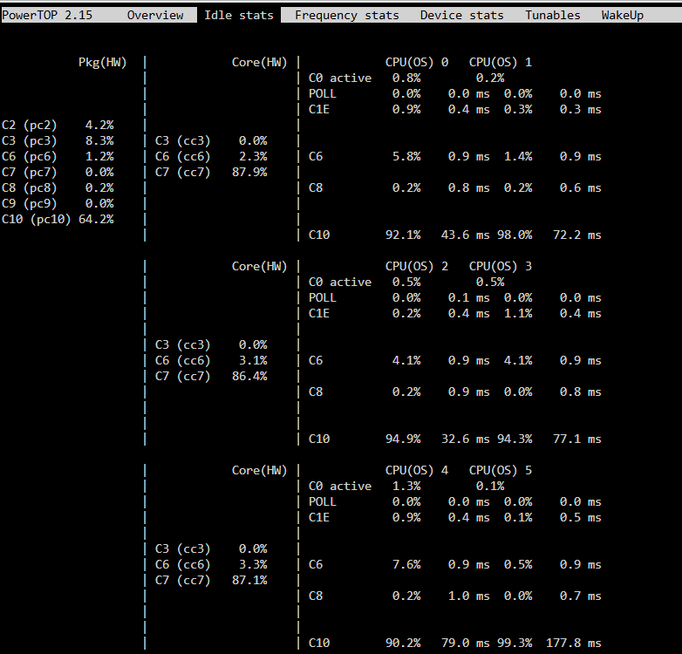The width and height of the screenshot is (682, 654).
Task: Click the 79.0 ms C10 duration
Action: click(466, 643)
